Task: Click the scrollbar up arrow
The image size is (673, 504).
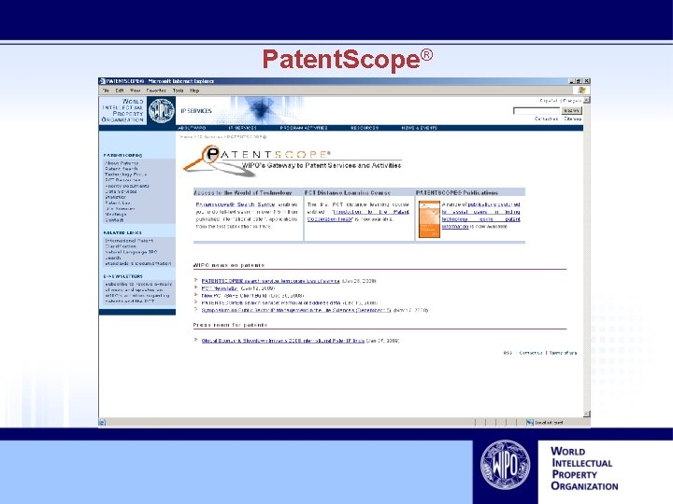Action: (587, 100)
